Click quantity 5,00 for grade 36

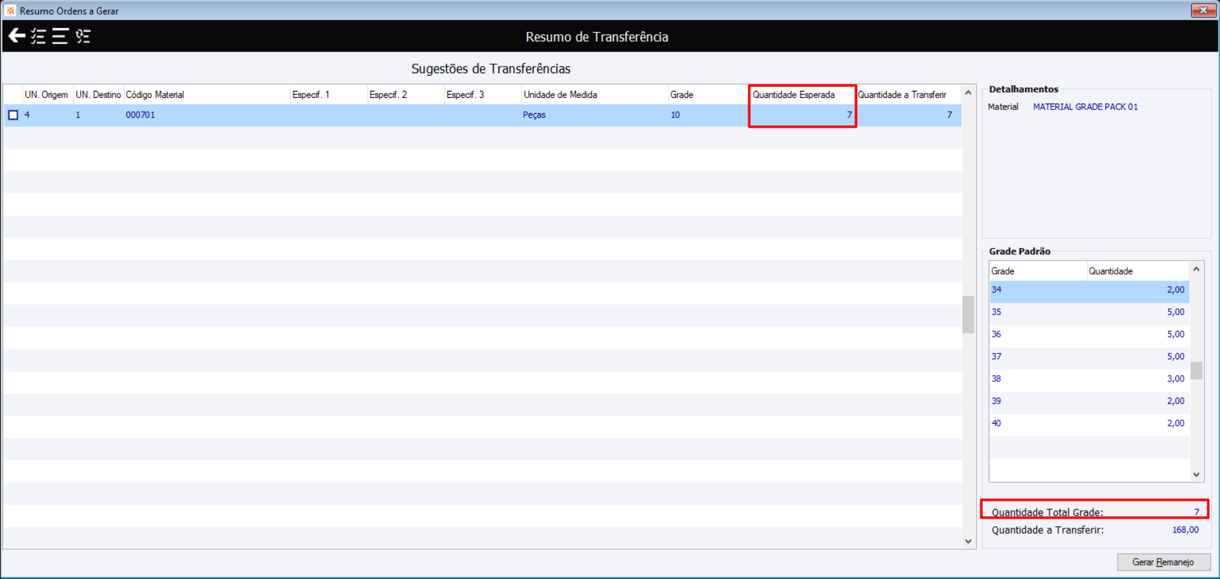1175,334
